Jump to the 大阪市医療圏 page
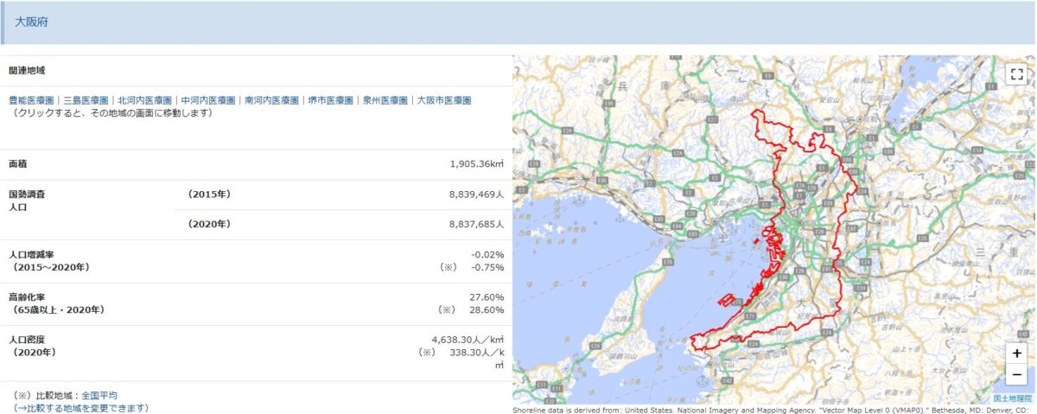 (x=443, y=100)
